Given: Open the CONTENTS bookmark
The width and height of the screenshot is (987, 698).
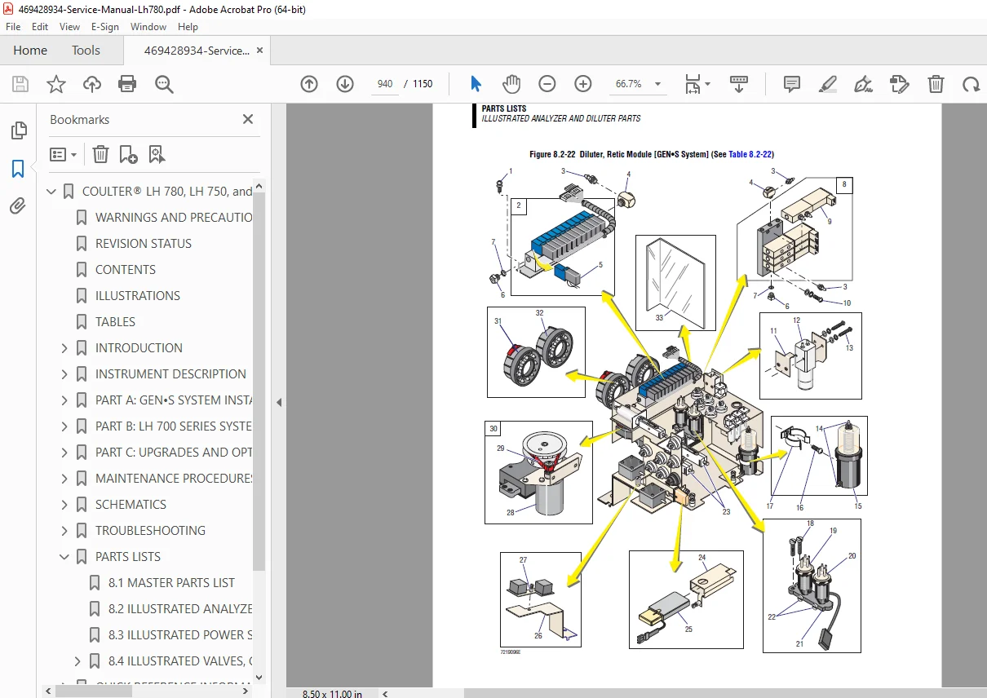Looking at the screenshot, I should [x=126, y=270].
